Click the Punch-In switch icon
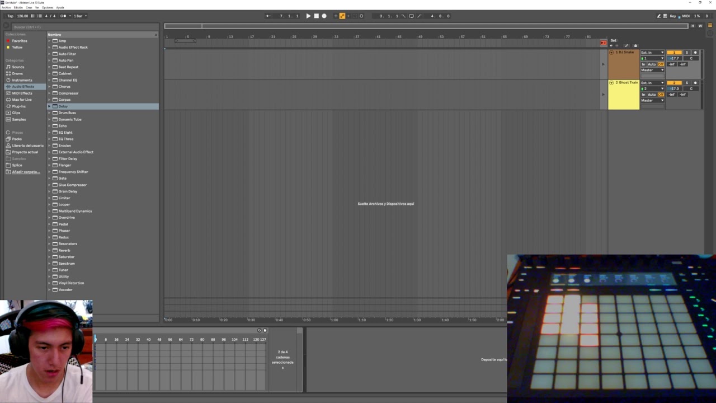This screenshot has width=716, height=403. point(404,16)
